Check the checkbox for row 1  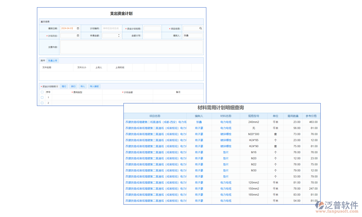click(42, 98)
